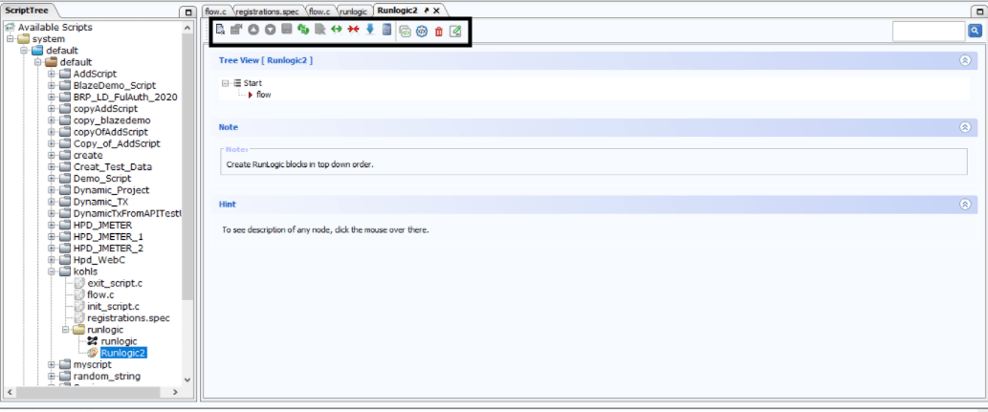Switch to the runlogic tab
This screenshot has width=988, height=412.
(x=353, y=11)
